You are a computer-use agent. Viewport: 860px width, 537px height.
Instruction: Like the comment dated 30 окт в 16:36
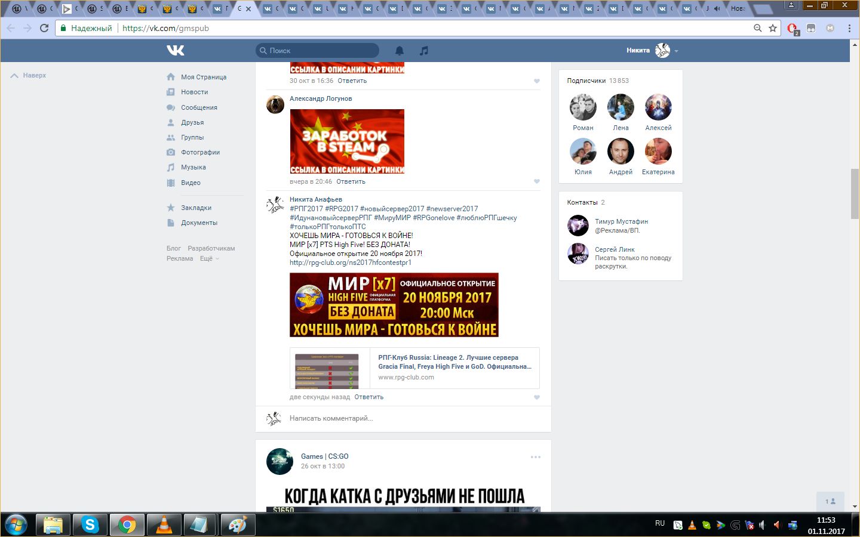tap(536, 81)
